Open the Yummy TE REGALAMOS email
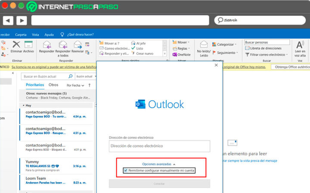 (56, 166)
